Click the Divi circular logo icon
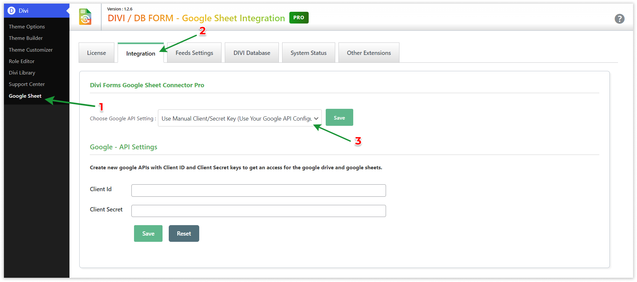Viewport: 637px width, 282px height. point(11,11)
